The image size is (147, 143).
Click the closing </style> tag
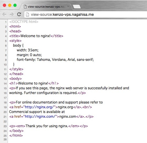point(16,69)
